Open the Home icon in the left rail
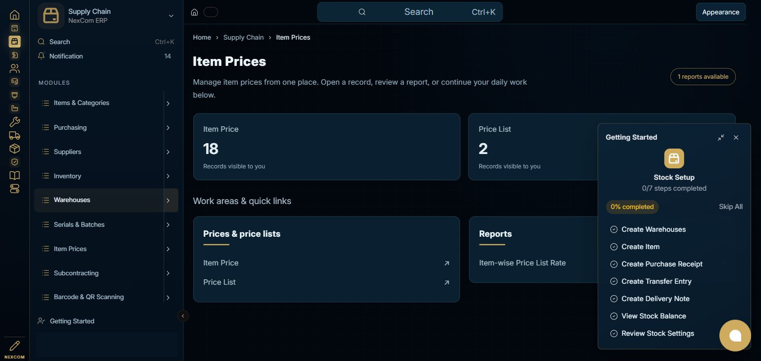 [x=14, y=15]
